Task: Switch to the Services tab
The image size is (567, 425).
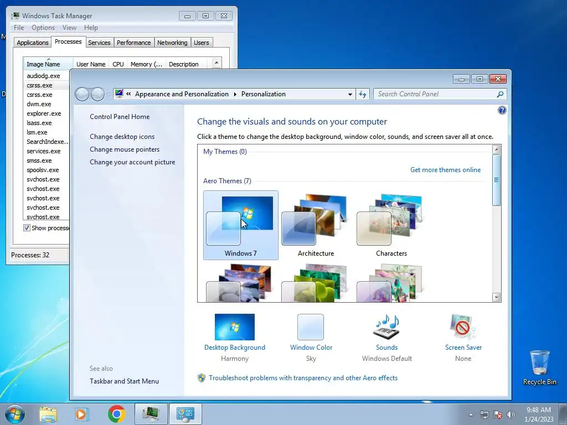Action: point(99,43)
